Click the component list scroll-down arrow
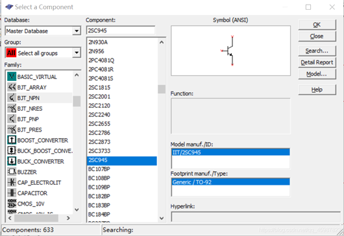Viewport: 344px width, 236px height. [x=162, y=218]
